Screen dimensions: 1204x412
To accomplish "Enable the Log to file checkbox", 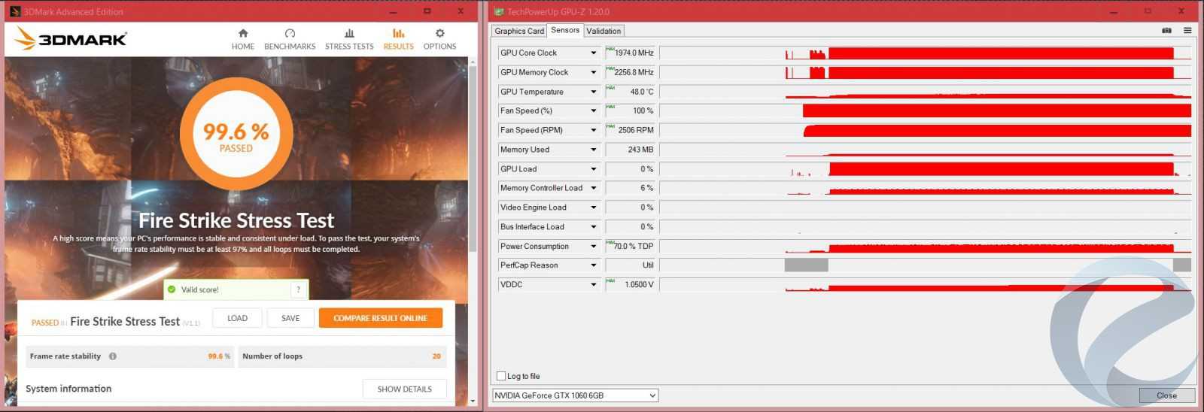I will click(501, 376).
